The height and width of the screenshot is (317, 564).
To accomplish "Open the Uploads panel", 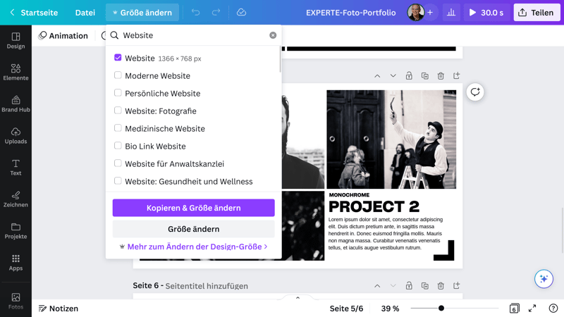I will click(x=16, y=135).
